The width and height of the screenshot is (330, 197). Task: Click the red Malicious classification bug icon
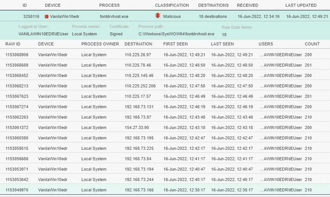pyautogui.click(x=158, y=15)
